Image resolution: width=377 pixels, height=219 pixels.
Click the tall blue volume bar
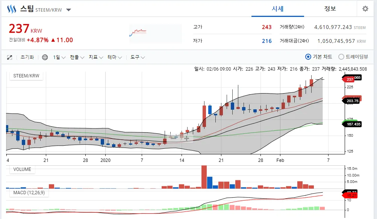coord(210,183)
